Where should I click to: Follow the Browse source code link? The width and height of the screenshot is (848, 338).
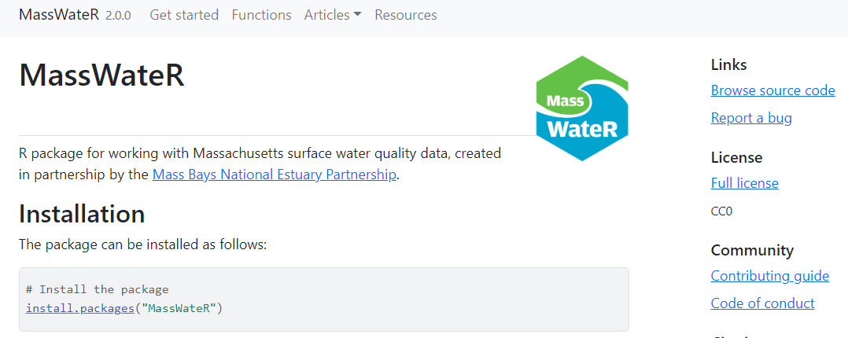pyautogui.click(x=772, y=90)
